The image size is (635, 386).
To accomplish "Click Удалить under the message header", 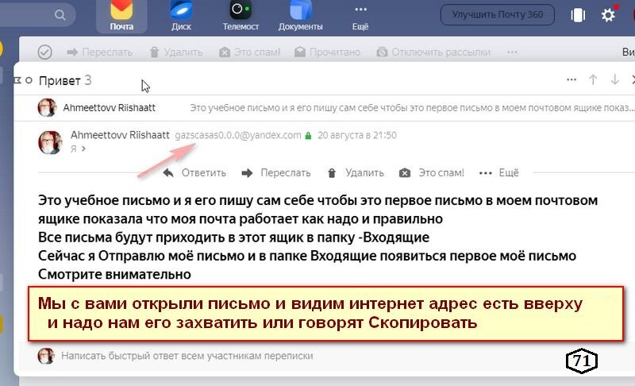I will pos(355,173).
